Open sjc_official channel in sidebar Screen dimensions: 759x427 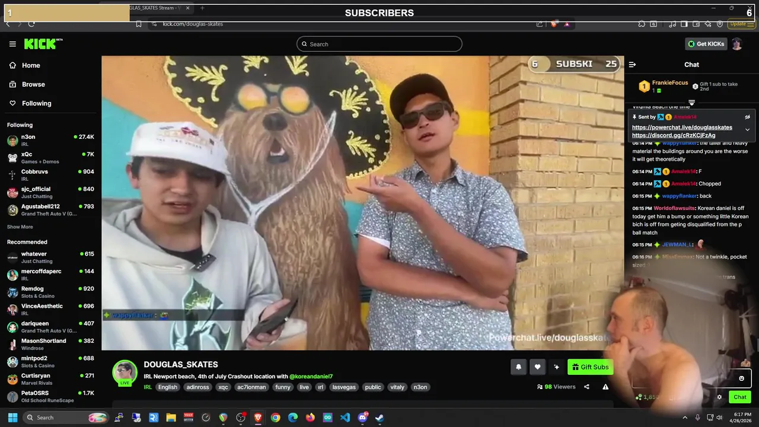coord(50,192)
